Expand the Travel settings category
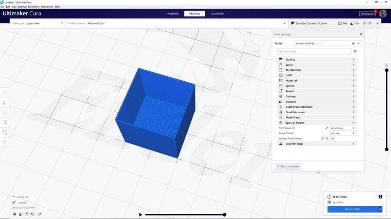The width and height of the screenshot is (391, 219). [x=317, y=91]
